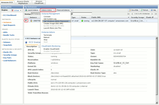This screenshot has height=105, width=159.
Task: Click the details pane scroll down arrow
Action: click(157, 103)
